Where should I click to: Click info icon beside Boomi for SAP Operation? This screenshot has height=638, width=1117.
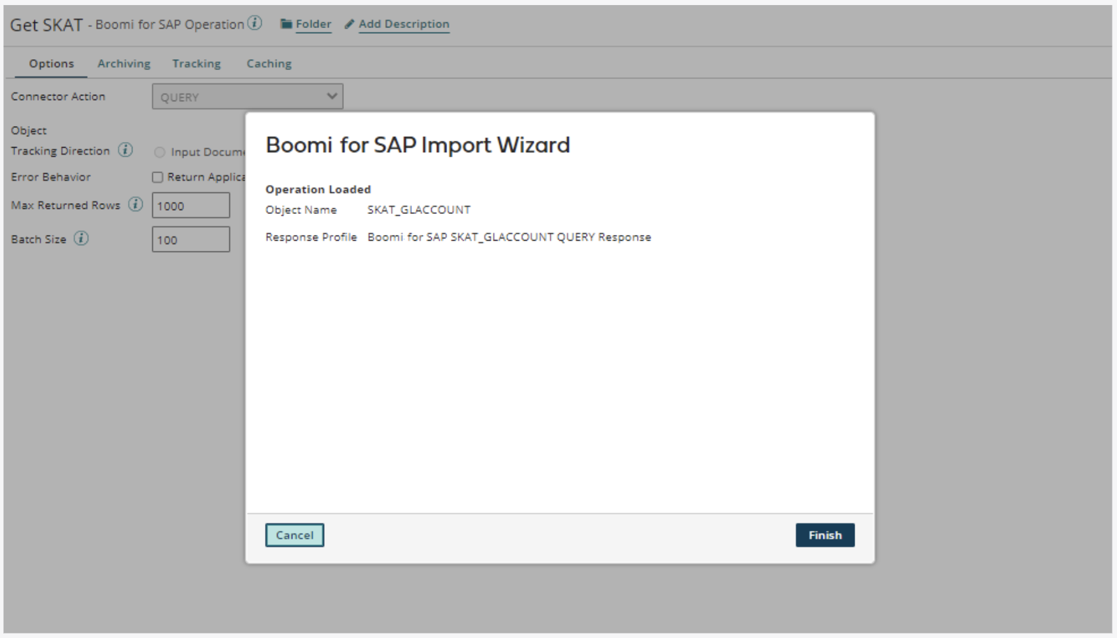click(255, 24)
